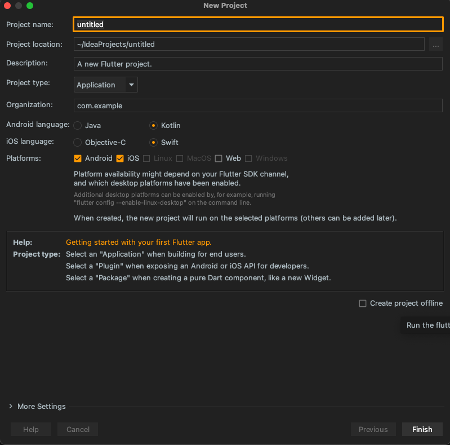Click the flutter config --enable-linux-desktop hint text
This screenshot has width=450, height=445.
[162, 202]
